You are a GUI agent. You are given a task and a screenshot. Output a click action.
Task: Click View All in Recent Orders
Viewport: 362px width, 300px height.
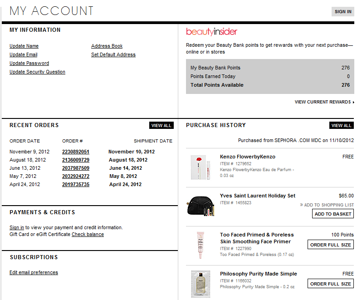(x=161, y=125)
